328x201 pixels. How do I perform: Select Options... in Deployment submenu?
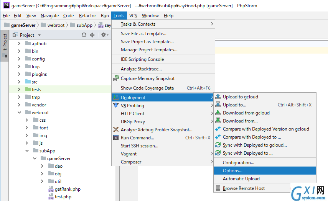[265, 170]
